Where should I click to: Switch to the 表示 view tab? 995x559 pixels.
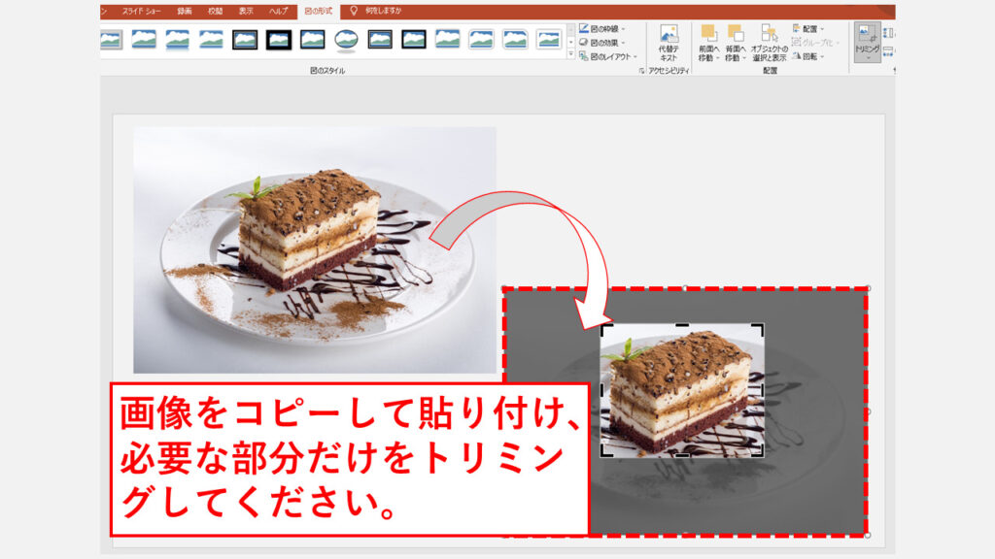(246, 11)
